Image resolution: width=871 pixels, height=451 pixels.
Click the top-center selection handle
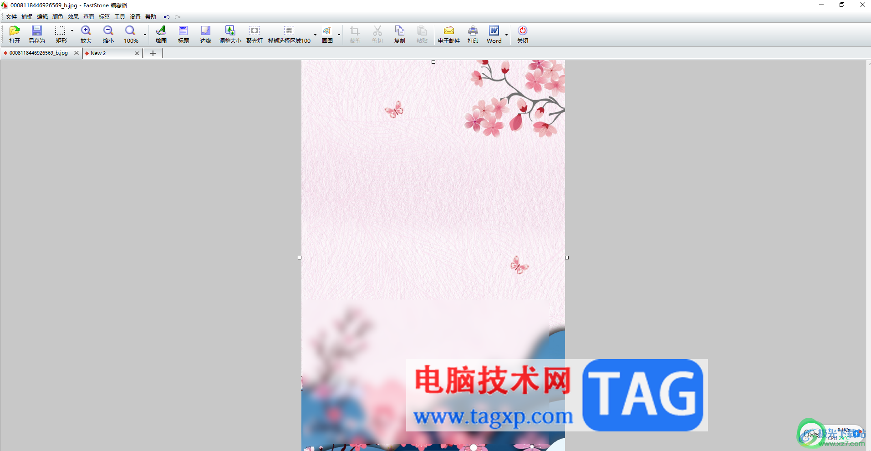[x=433, y=62]
